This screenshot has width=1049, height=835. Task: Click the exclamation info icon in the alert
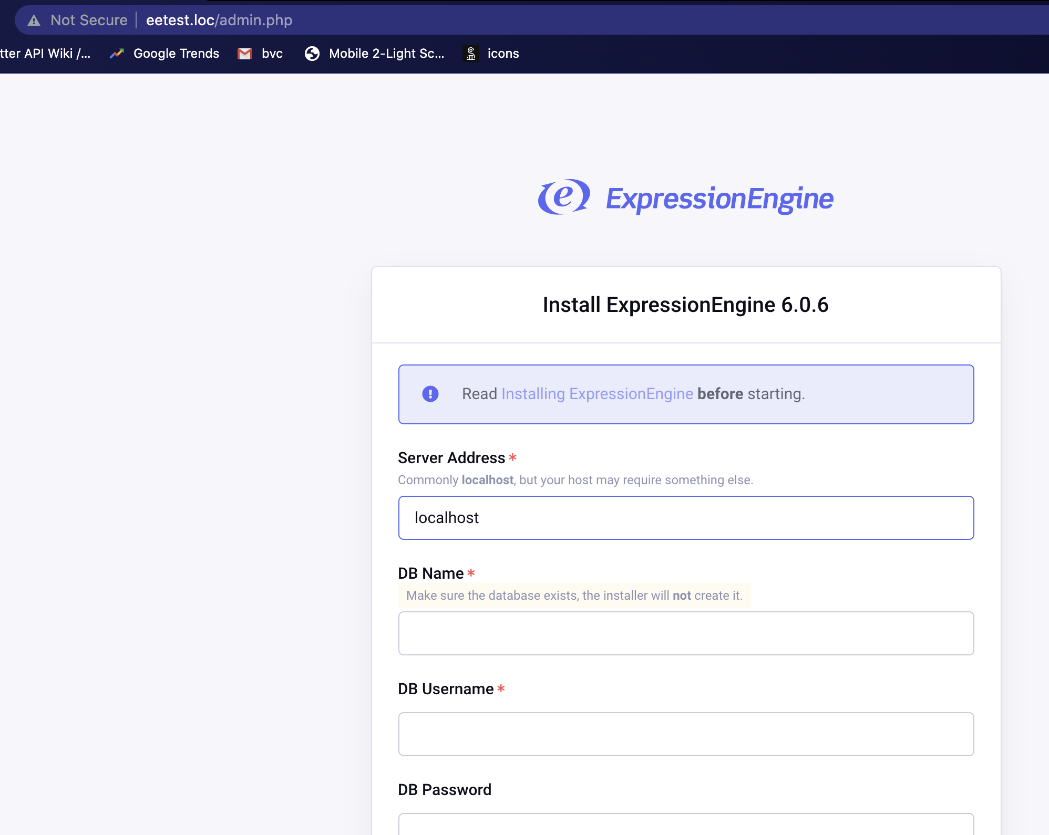point(430,394)
